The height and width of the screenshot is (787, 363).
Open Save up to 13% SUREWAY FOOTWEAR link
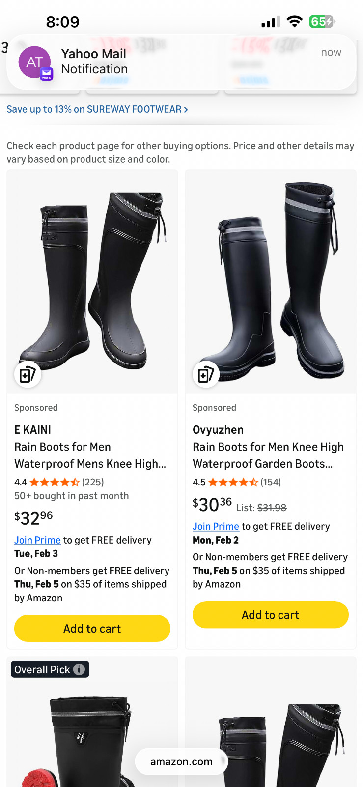tap(97, 109)
